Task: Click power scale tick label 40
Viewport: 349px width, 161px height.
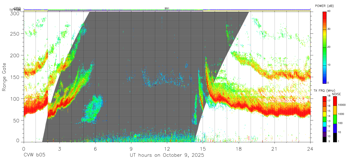Action: point(329,11)
